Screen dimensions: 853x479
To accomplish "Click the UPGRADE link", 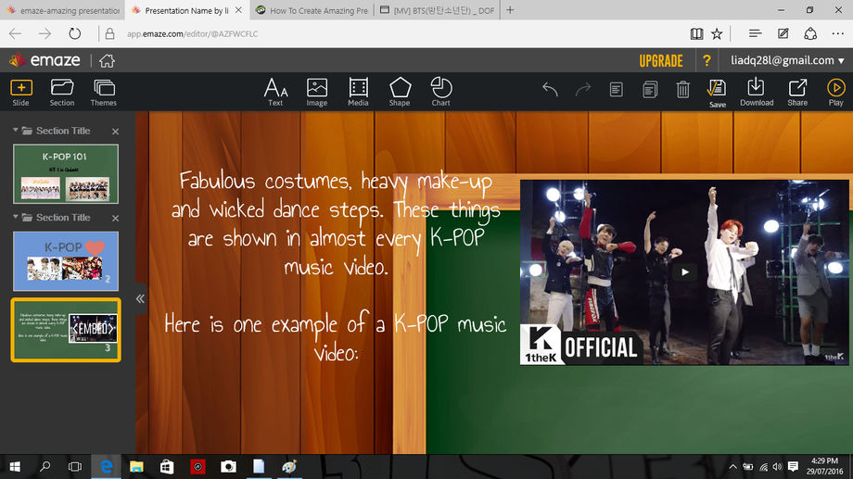I will [x=661, y=61].
